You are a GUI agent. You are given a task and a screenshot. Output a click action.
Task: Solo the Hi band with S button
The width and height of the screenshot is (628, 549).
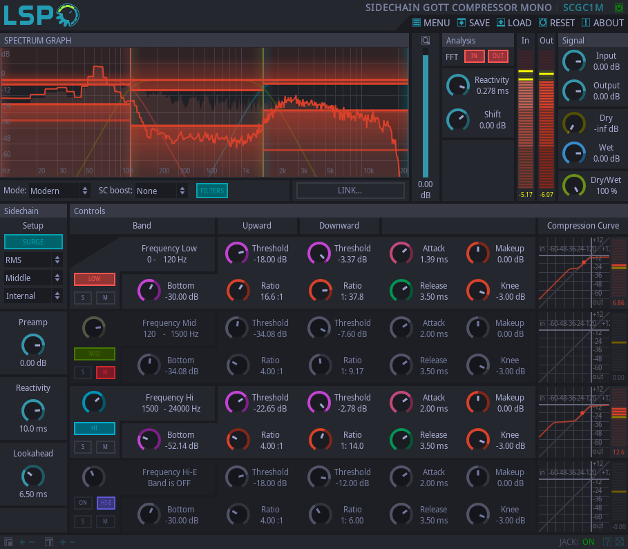pos(83,447)
